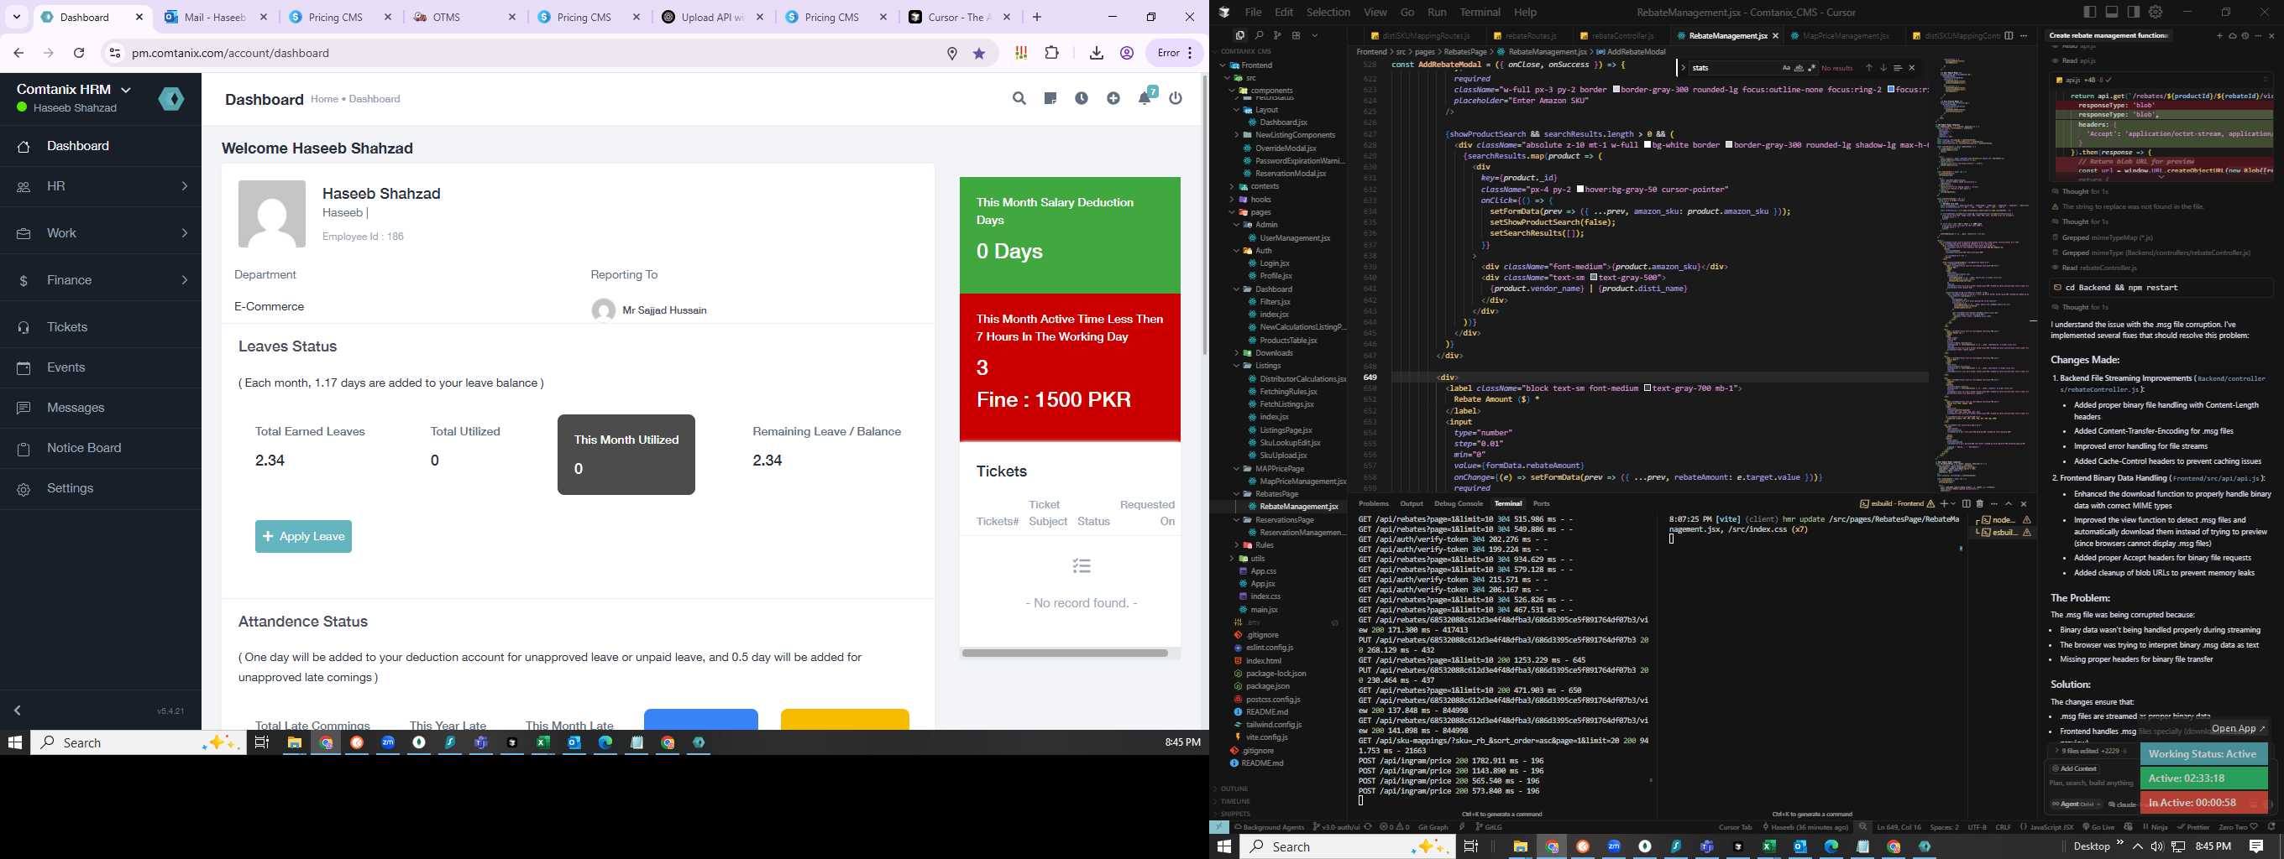Switch to the Problems panel tab
Screen dimensions: 2284x859
tap(1374, 504)
